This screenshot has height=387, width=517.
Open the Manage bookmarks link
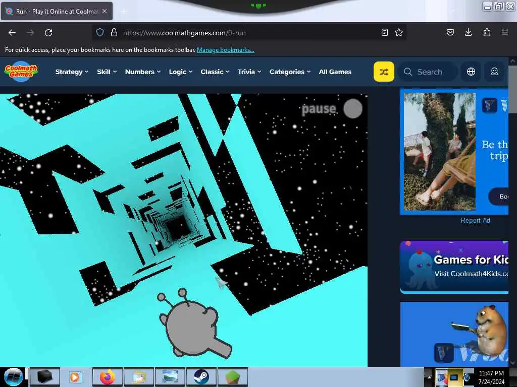pyautogui.click(x=226, y=50)
